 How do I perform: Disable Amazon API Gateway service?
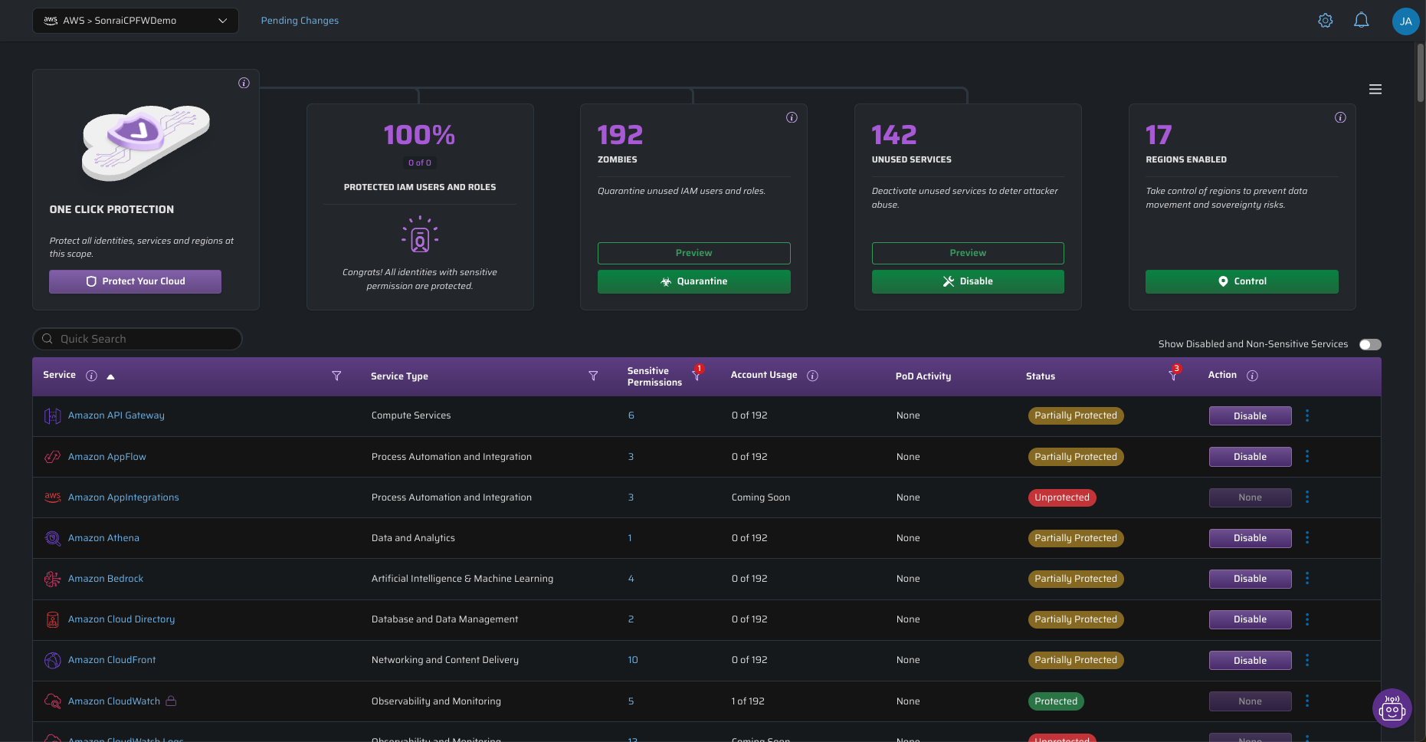coord(1250,416)
